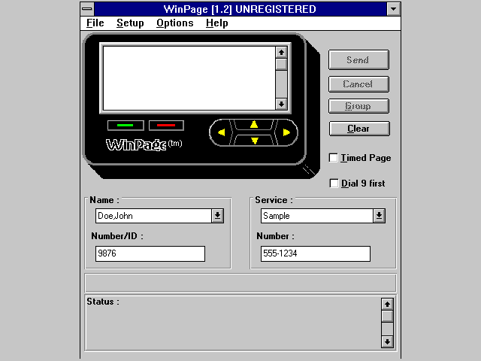Enable the Timed Page checkbox

(x=334, y=158)
